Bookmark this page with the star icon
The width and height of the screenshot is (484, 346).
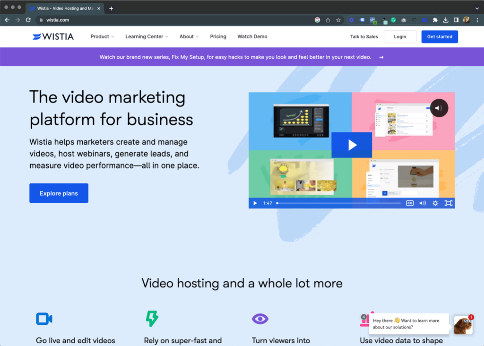[338, 20]
